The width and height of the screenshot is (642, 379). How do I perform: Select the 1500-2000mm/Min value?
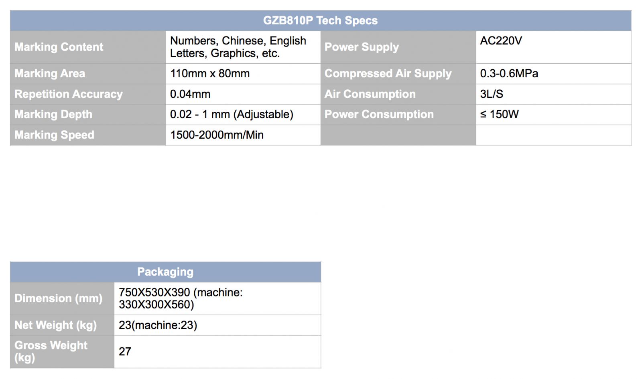point(217,135)
